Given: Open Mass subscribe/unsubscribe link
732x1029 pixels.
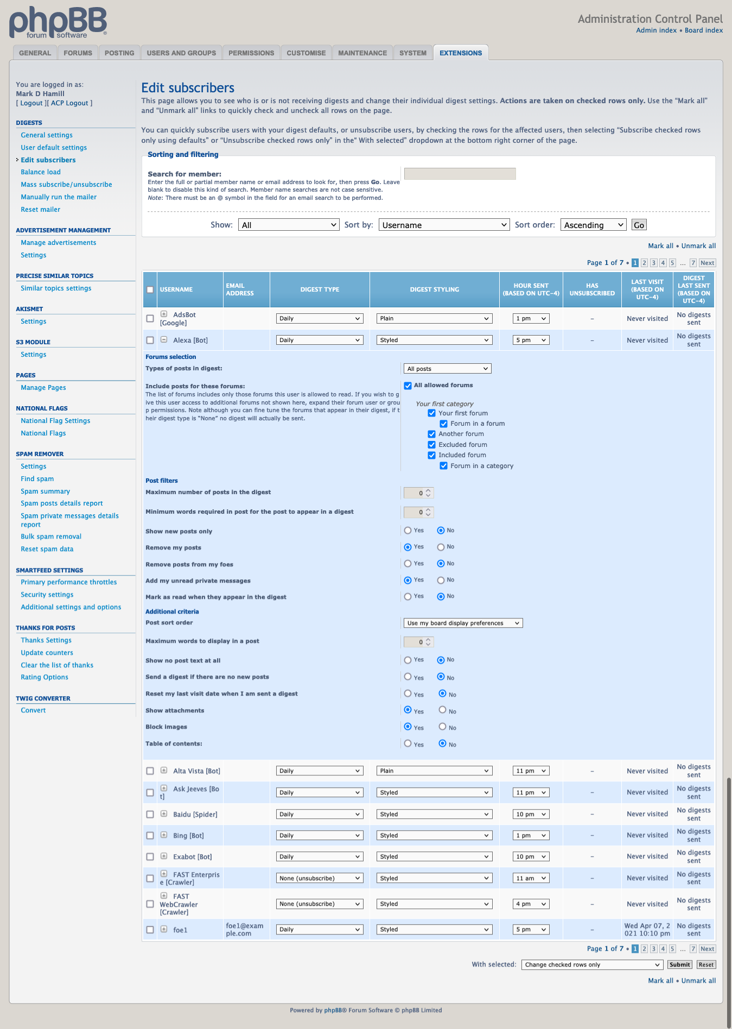Looking at the screenshot, I should coord(67,185).
